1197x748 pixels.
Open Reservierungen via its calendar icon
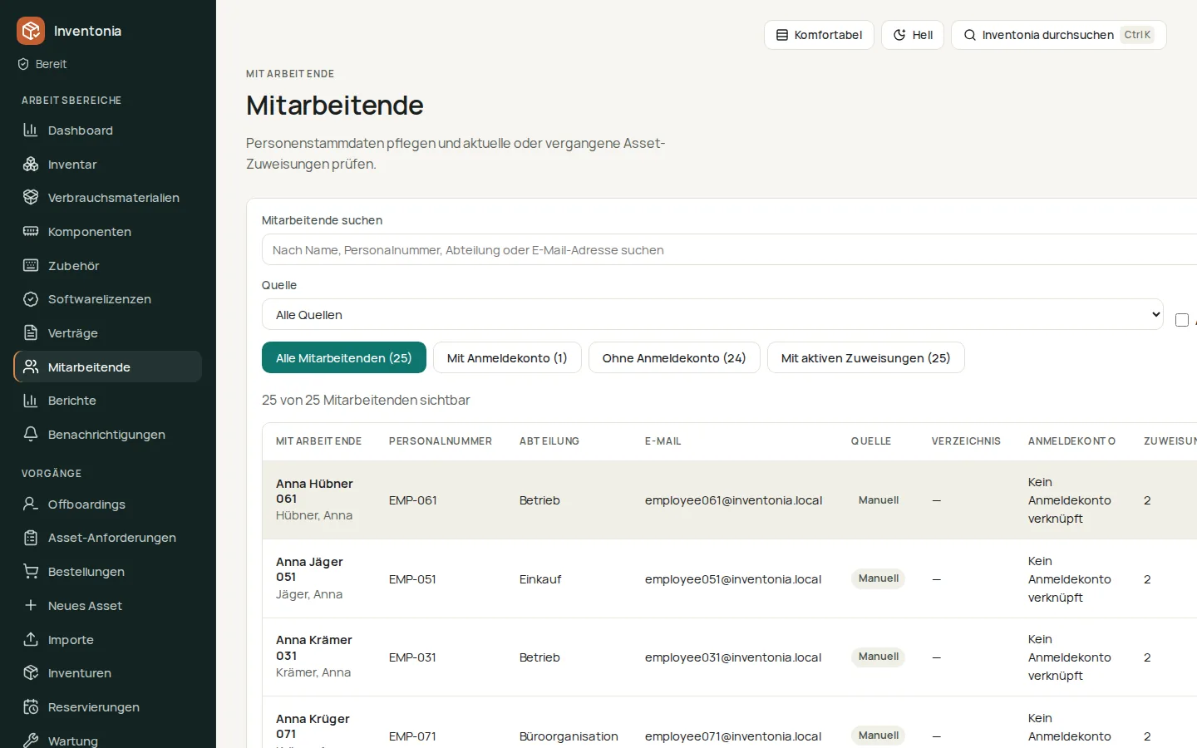point(31,706)
